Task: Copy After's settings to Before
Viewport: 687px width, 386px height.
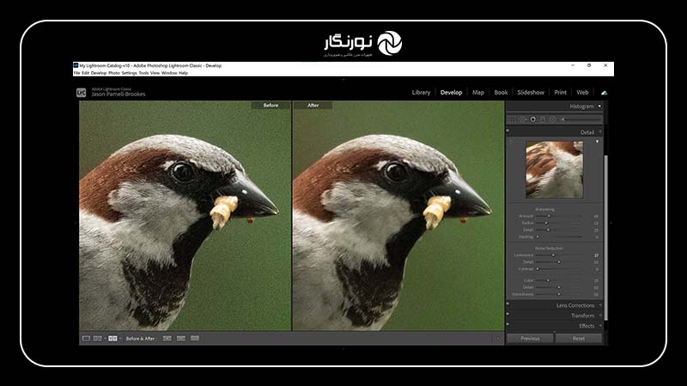Action: pyautogui.click(x=181, y=338)
